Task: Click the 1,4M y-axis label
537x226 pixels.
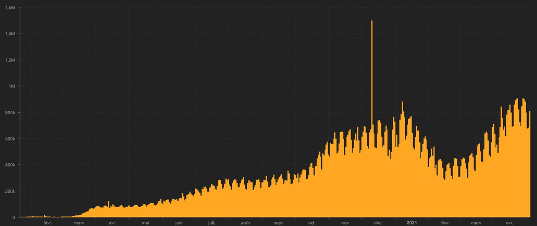Action: click(10, 33)
